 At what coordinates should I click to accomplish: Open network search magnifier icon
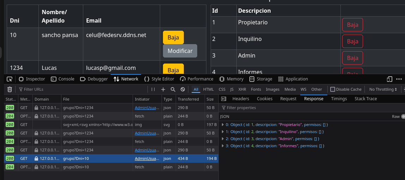pyautogui.click(x=173, y=90)
